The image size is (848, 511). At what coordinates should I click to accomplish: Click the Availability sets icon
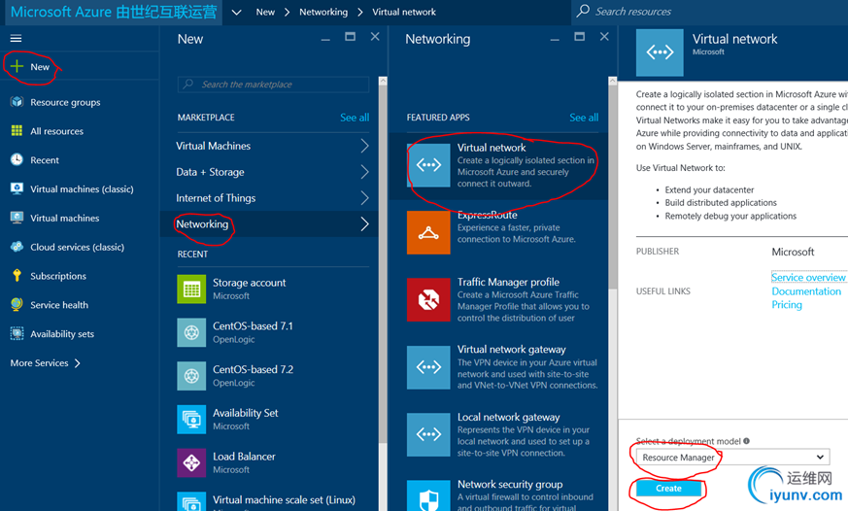point(17,333)
